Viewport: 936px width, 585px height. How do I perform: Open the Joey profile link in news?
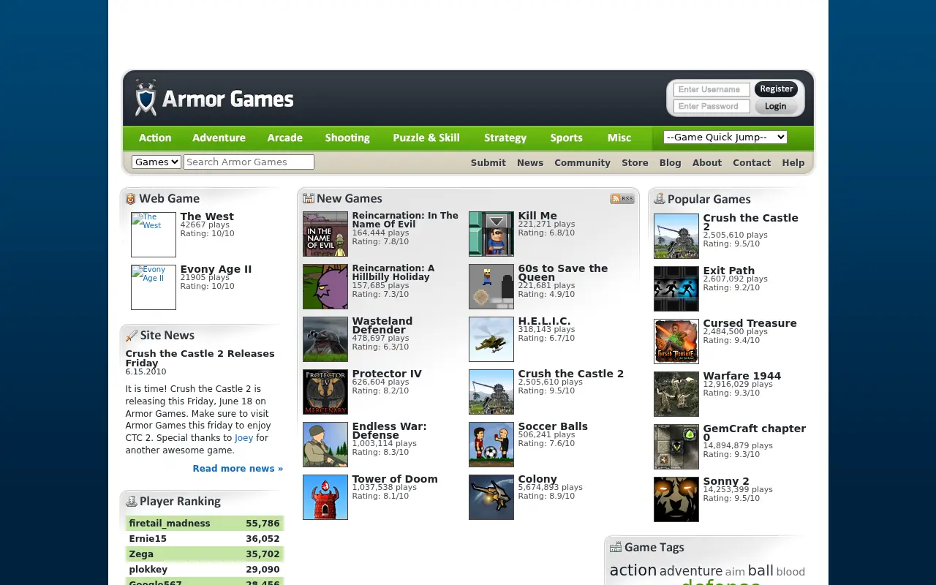point(244,438)
